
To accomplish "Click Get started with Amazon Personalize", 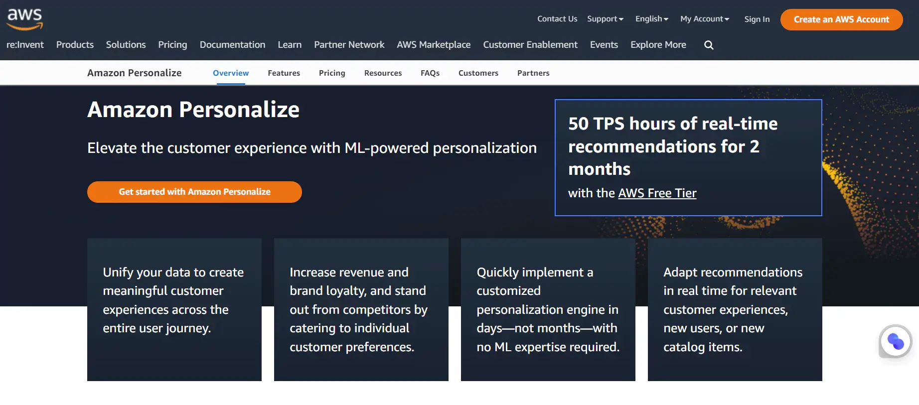I will pos(194,192).
